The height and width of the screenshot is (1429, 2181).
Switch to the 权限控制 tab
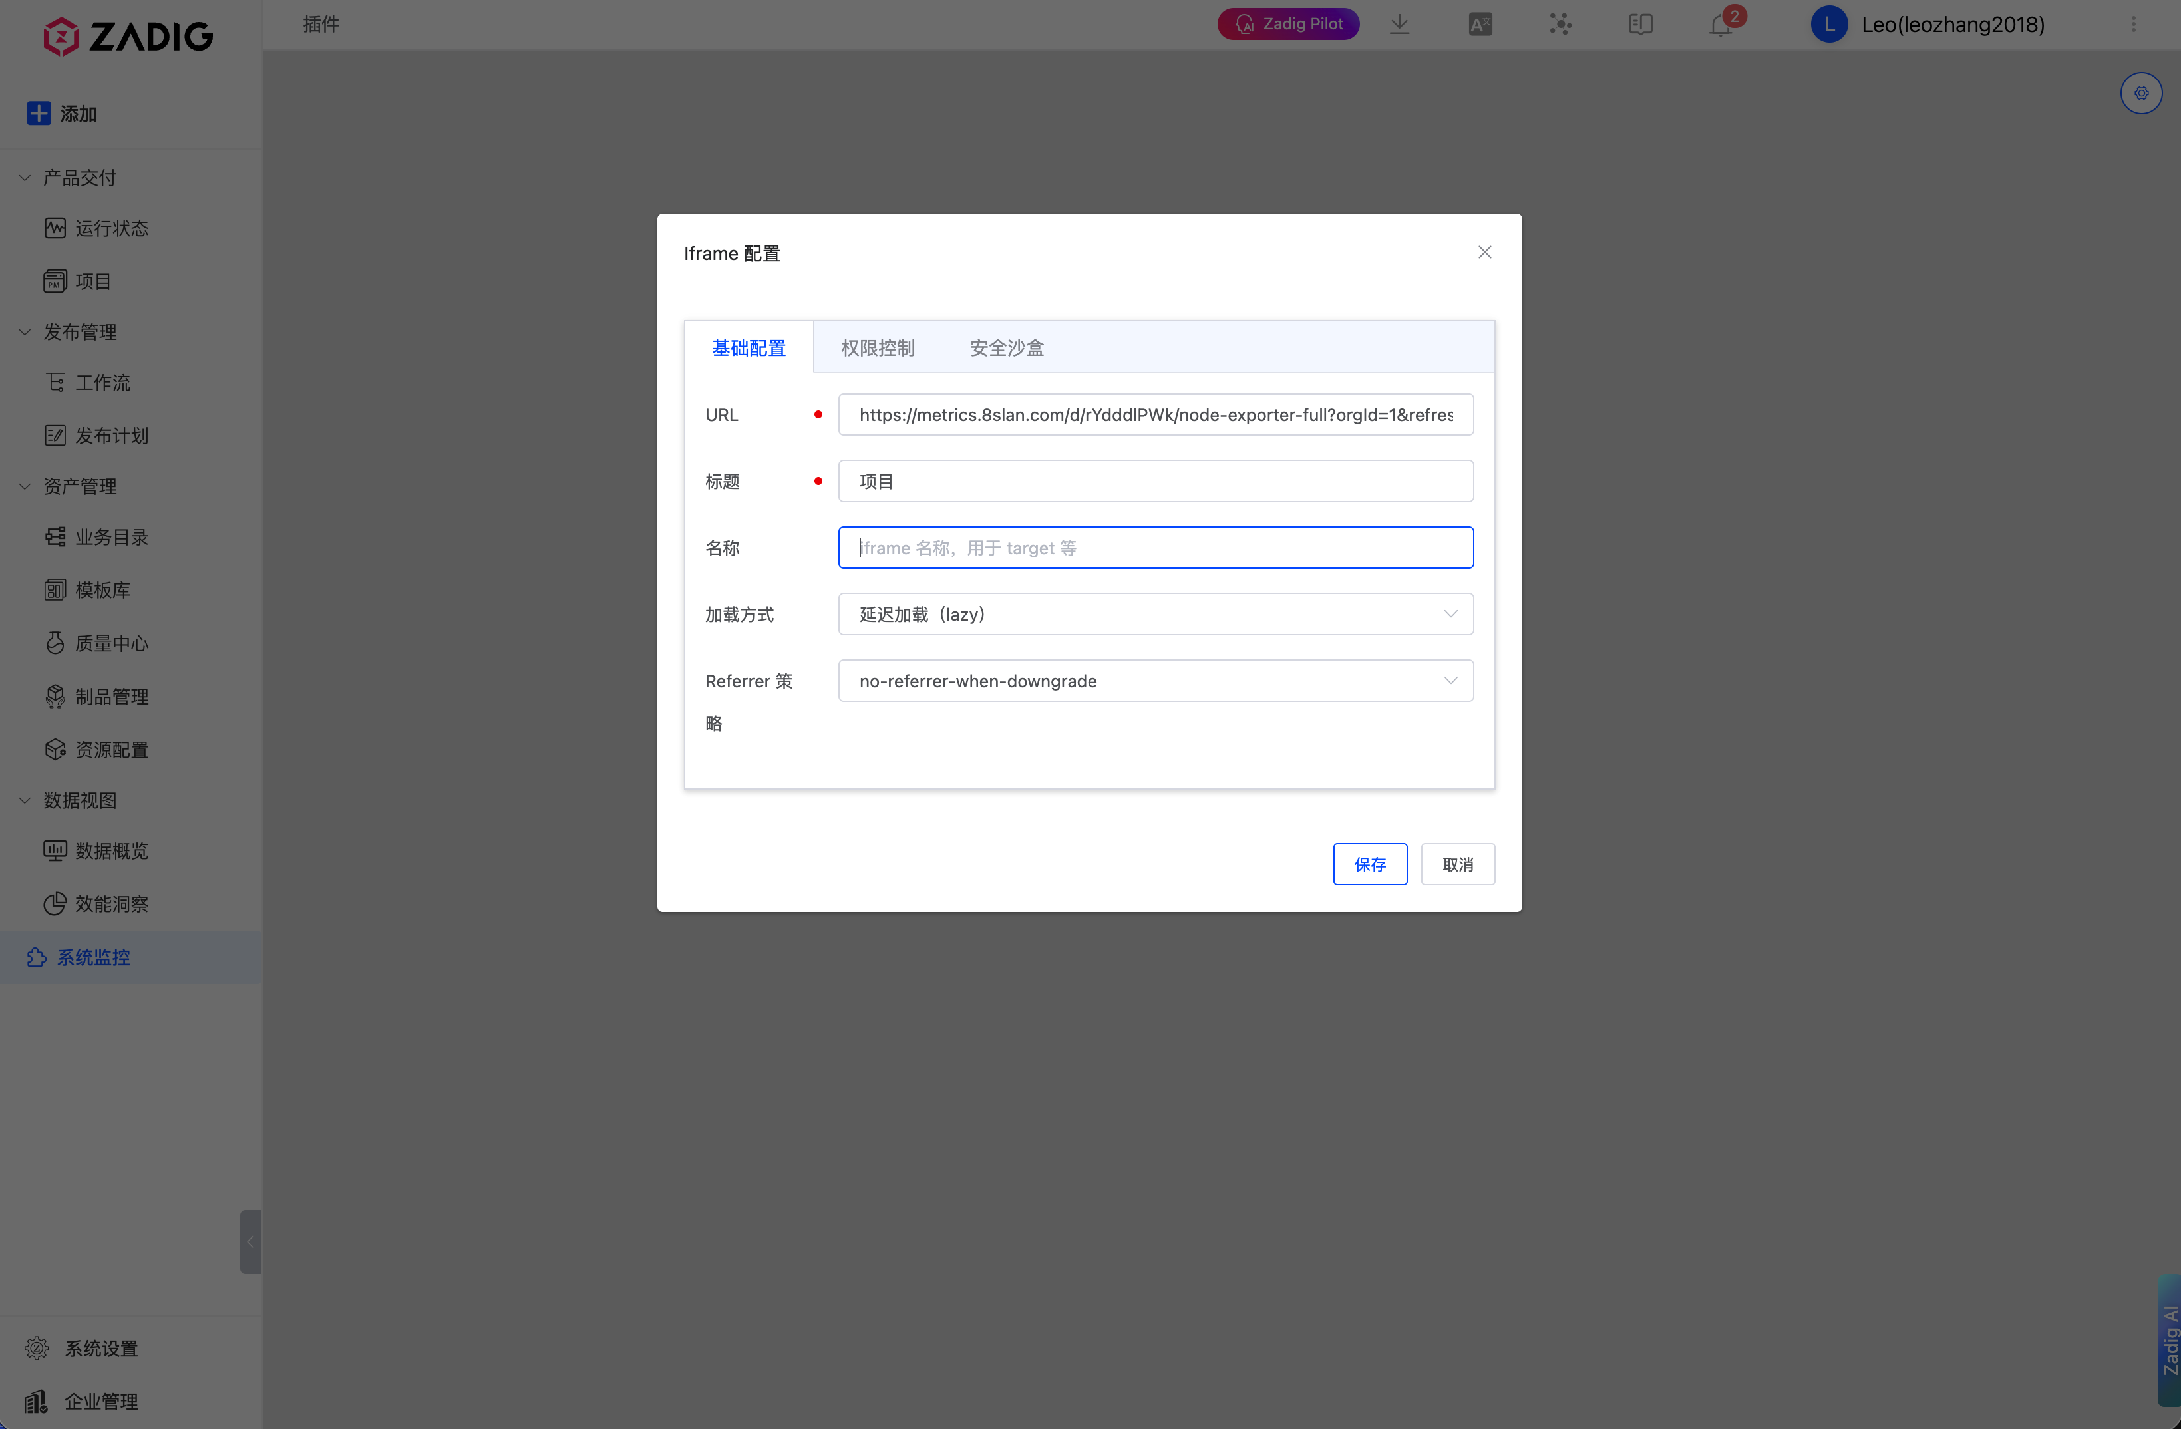coord(877,348)
